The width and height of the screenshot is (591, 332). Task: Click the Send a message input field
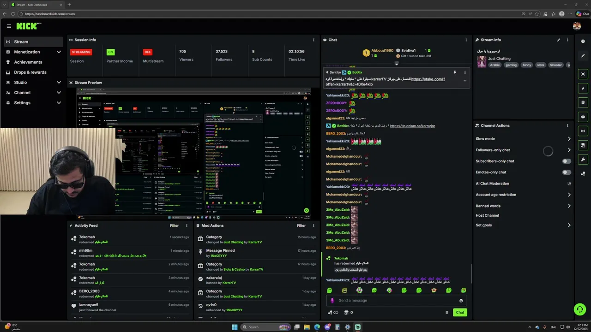[397, 301]
